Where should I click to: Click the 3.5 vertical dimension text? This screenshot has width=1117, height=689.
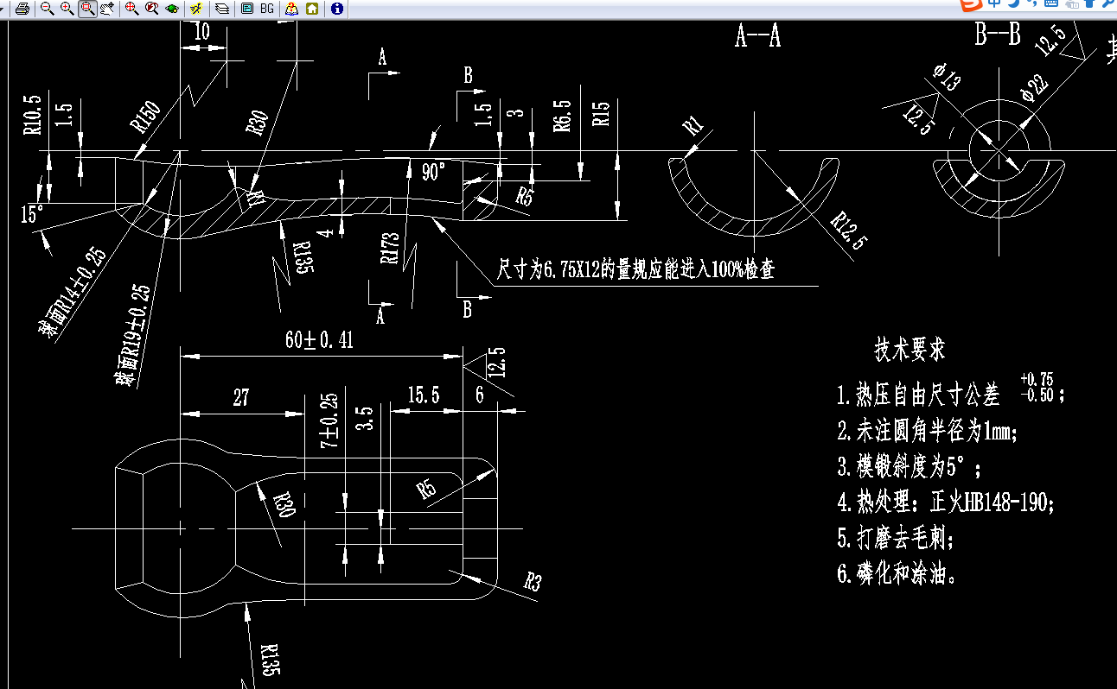(364, 419)
